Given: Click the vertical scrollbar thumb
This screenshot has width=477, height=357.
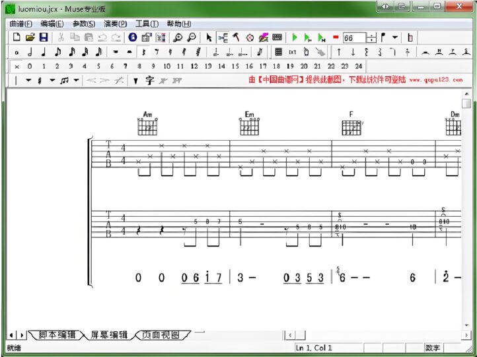Looking at the screenshot, I should [466, 104].
